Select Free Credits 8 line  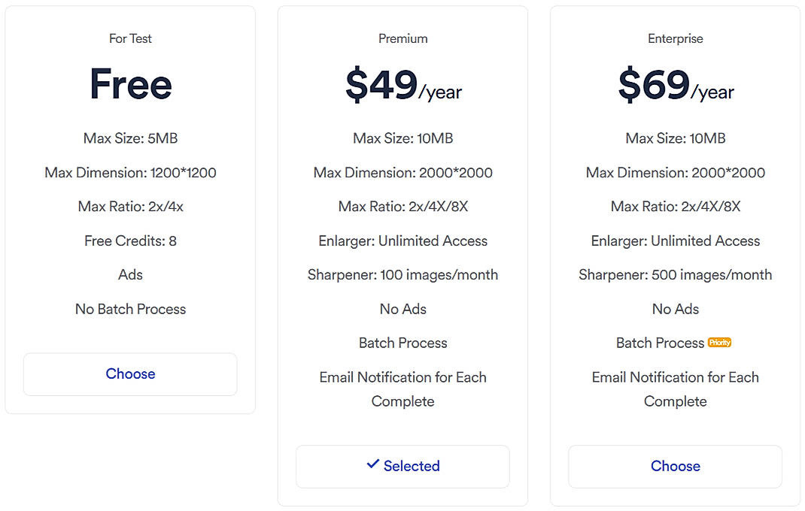click(130, 240)
